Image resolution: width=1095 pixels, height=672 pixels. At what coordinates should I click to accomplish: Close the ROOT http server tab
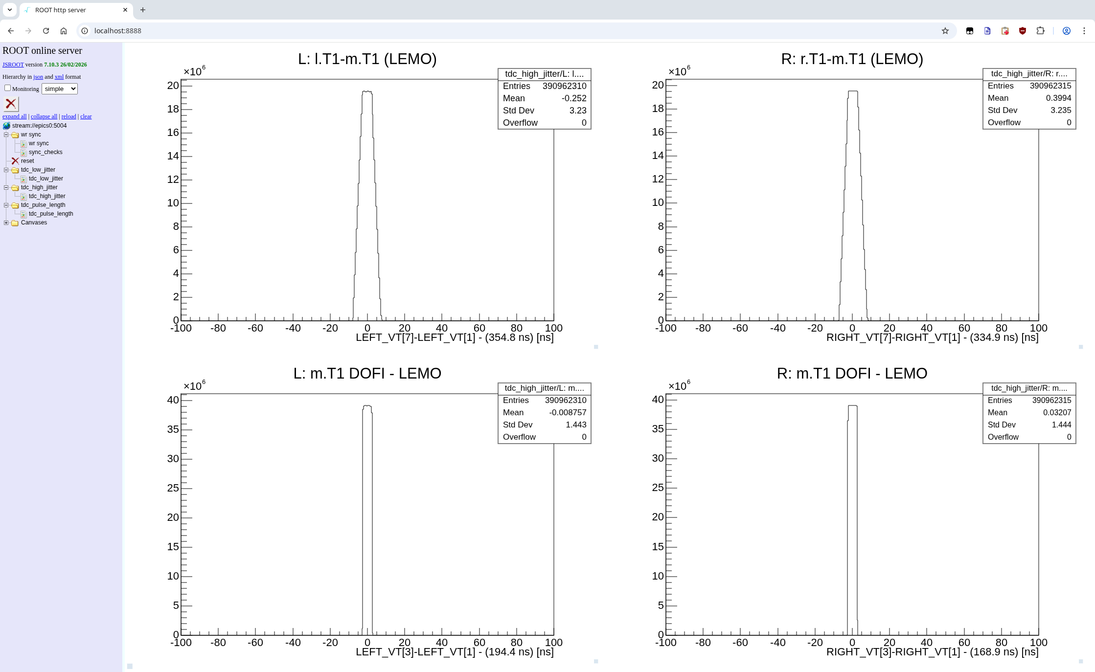click(125, 10)
